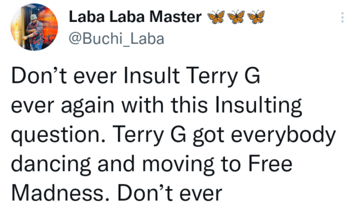Screen dimensions: 360x214
Task: Click the word "Free" in the tweet
Action: point(271,164)
